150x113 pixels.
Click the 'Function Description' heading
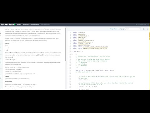[11, 60]
